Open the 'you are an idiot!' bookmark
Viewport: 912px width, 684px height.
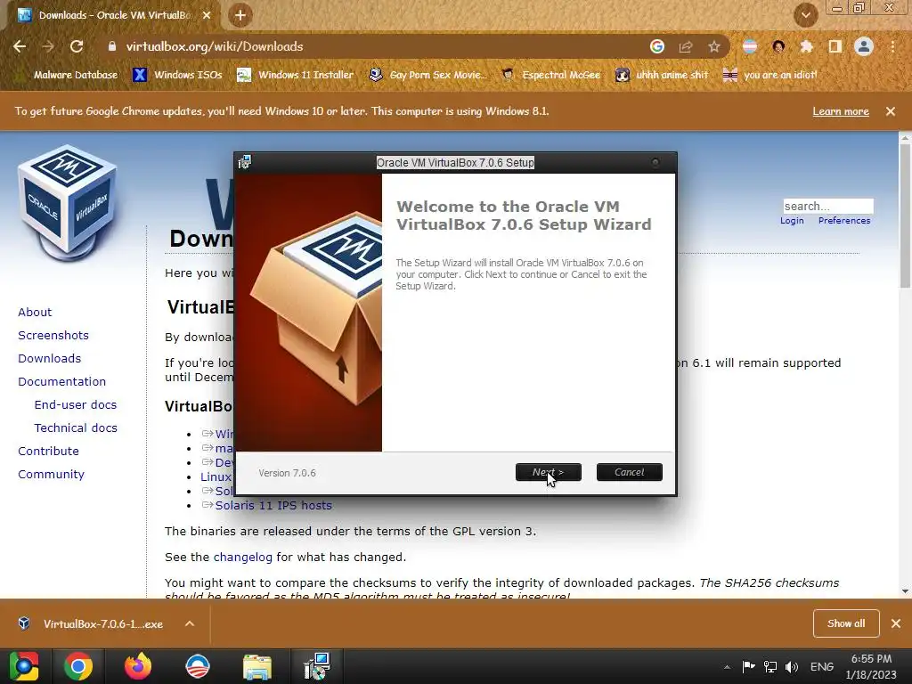pos(770,75)
